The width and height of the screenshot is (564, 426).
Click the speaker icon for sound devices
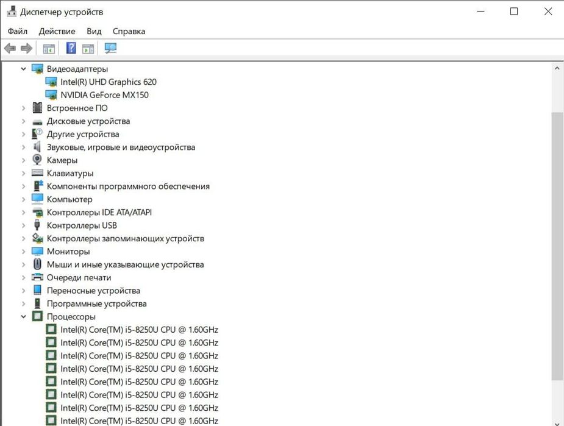pos(37,147)
